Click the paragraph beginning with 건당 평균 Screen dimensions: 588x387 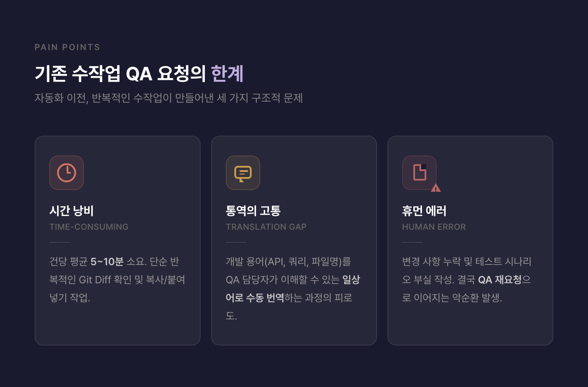pyautogui.click(x=117, y=279)
